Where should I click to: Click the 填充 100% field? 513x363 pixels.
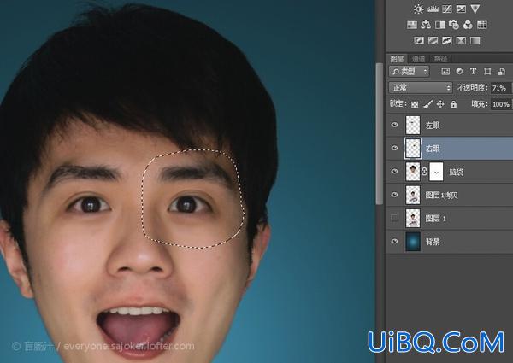[x=501, y=104]
